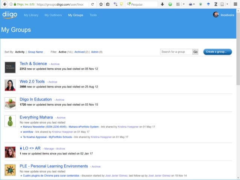The height and width of the screenshot is (180, 240).
Task: Filter by Active groups
Action: pyautogui.click(x=62, y=52)
